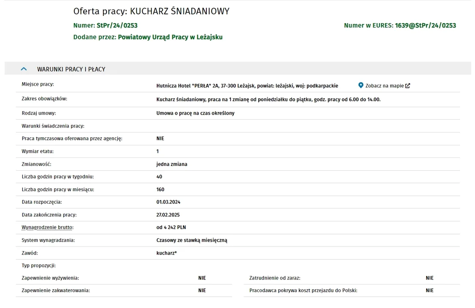
Task: Click Wymiar etatu value 1
Action: [158, 151]
